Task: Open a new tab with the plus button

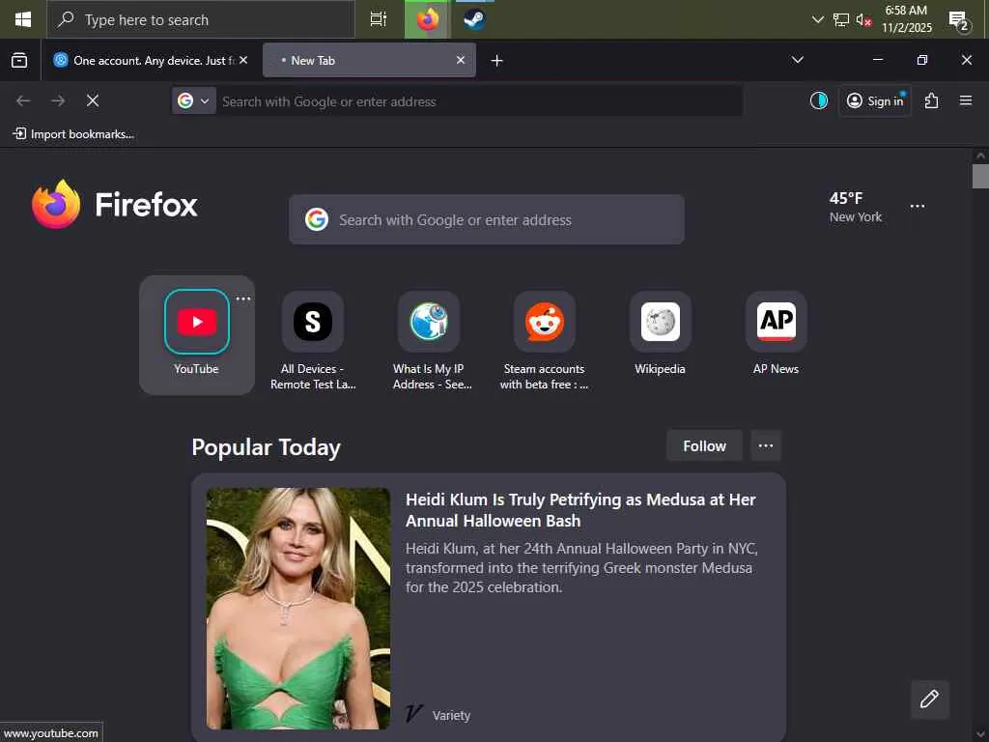Action: coord(497,61)
